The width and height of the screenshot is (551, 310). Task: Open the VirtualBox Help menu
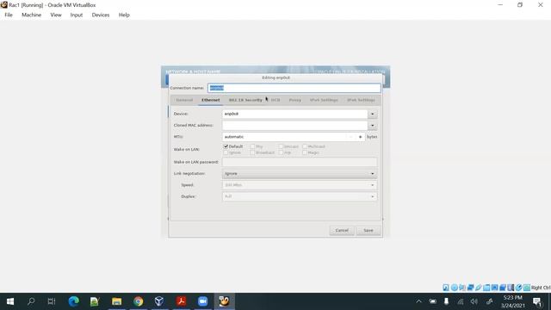click(124, 15)
